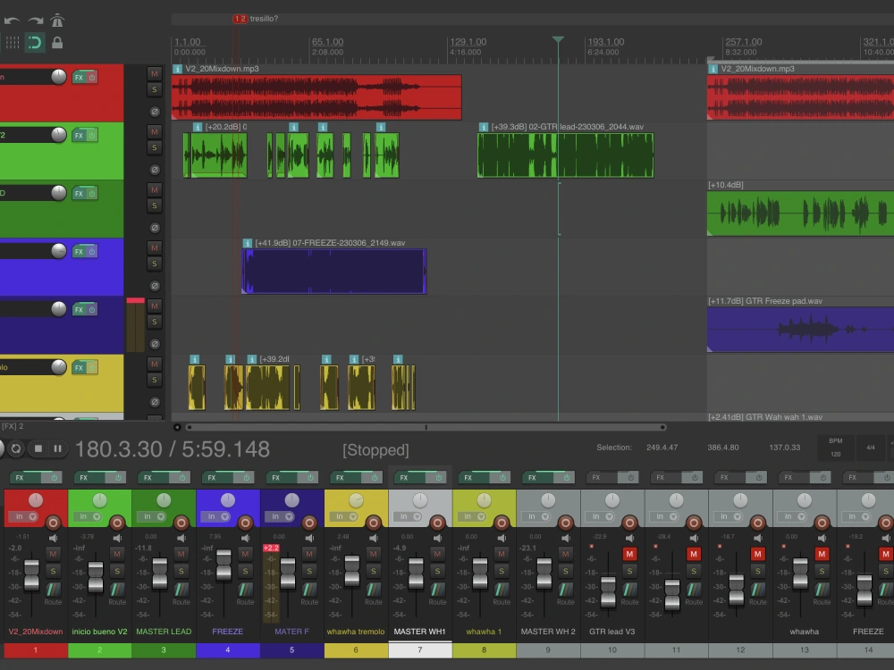This screenshot has width=894, height=670.
Task: Invert phase on the yellow track
Action: 155,402
